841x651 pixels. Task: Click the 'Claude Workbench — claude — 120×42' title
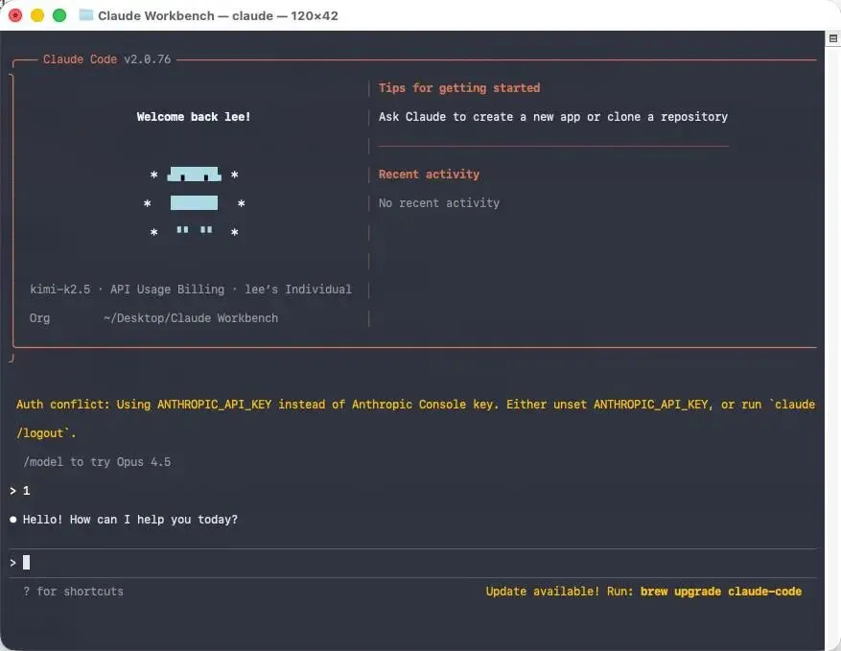coord(218,15)
